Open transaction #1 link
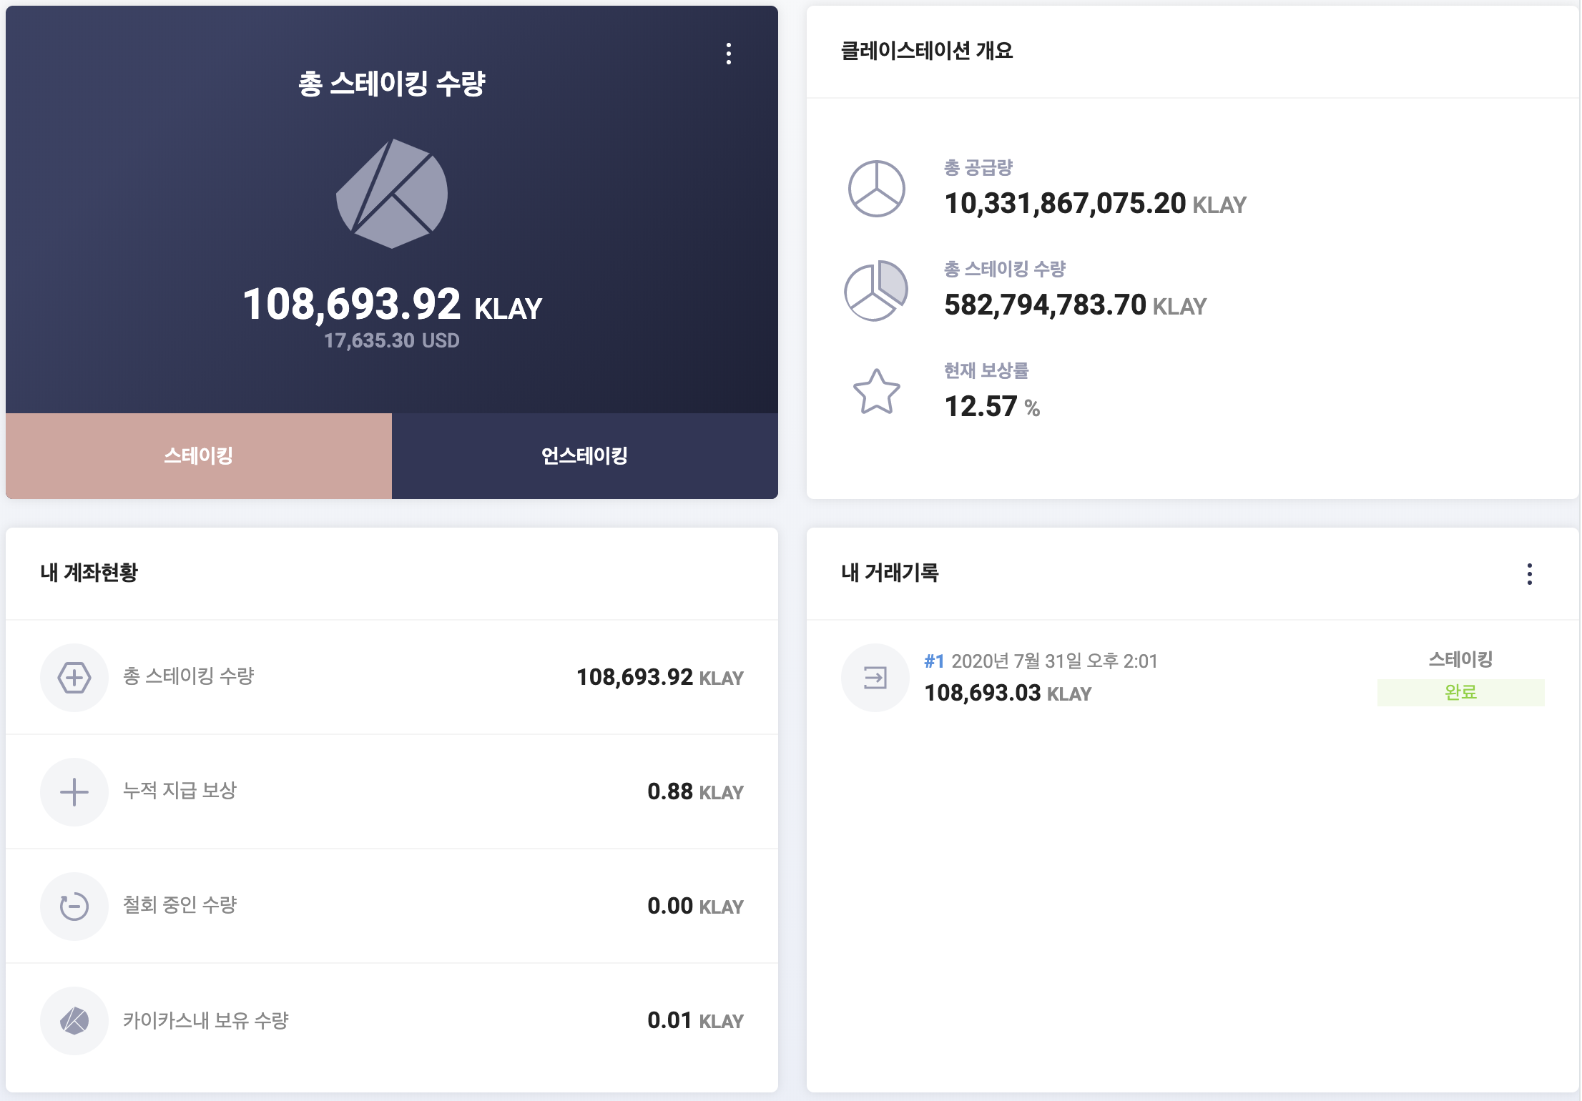The image size is (1582, 1101). click(934, 661)
